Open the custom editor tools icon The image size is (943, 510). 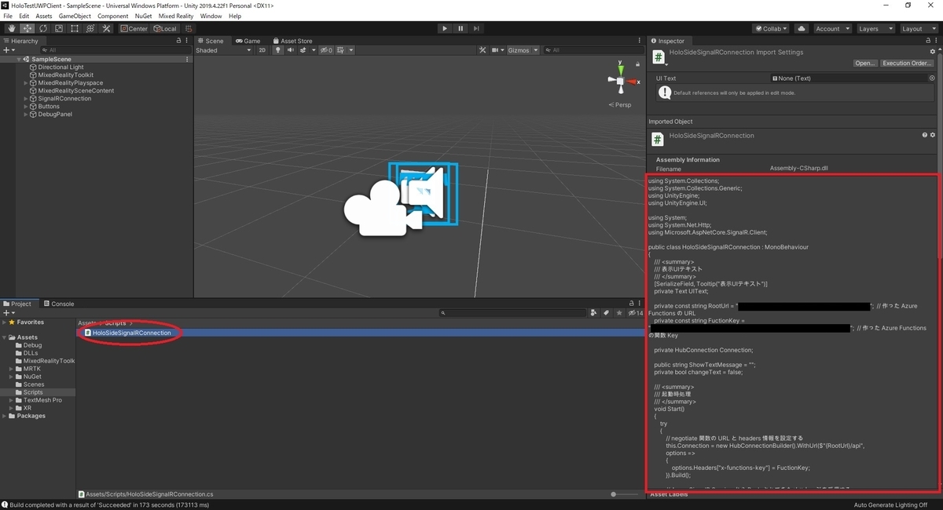pyautogui.click(x=106, y=28)
